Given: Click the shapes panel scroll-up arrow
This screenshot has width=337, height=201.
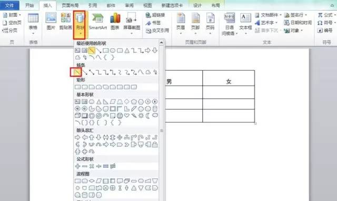Looking at the screenshot, I should (x=162, y=43).
